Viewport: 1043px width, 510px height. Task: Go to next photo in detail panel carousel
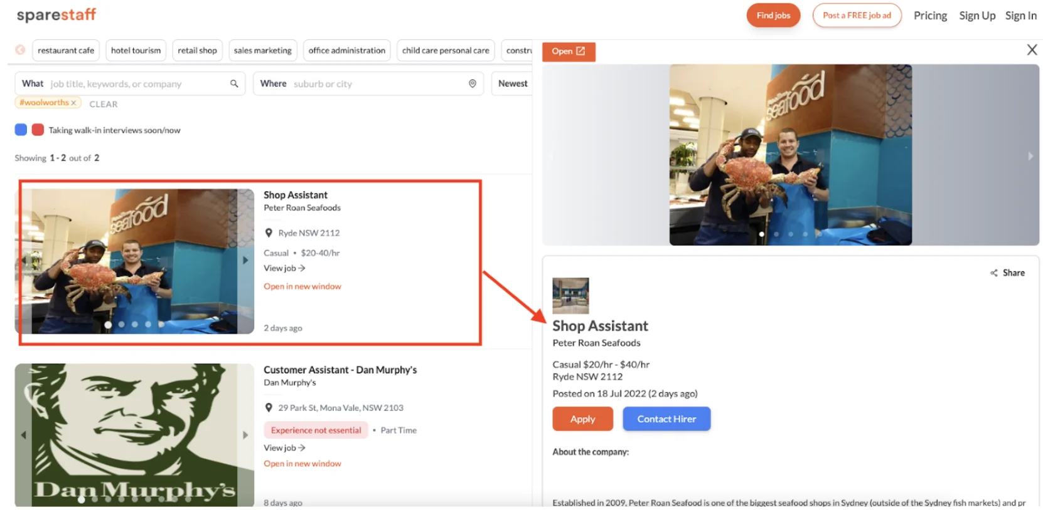point(1030,156)
